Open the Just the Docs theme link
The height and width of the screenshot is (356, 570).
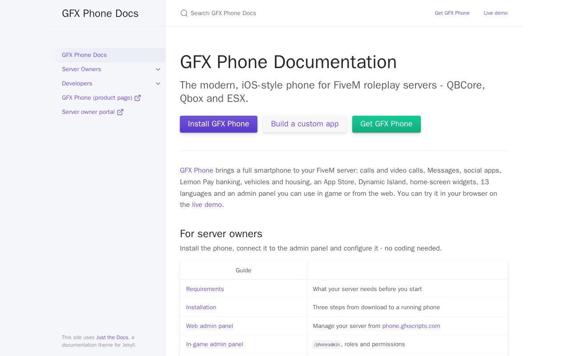[112, 337]
